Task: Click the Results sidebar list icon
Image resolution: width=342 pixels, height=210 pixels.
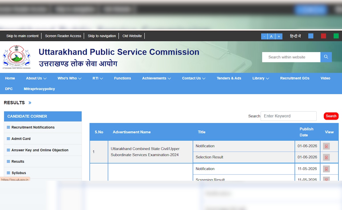Action: click(x=9, y=161)
